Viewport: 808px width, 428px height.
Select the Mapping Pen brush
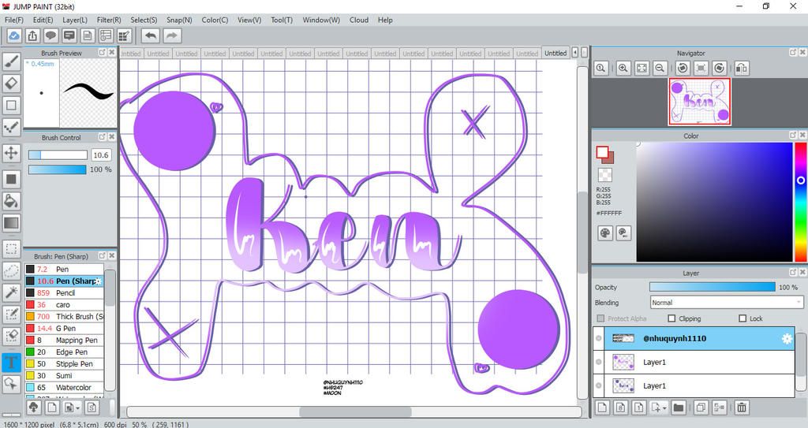(x=65, y=340)
